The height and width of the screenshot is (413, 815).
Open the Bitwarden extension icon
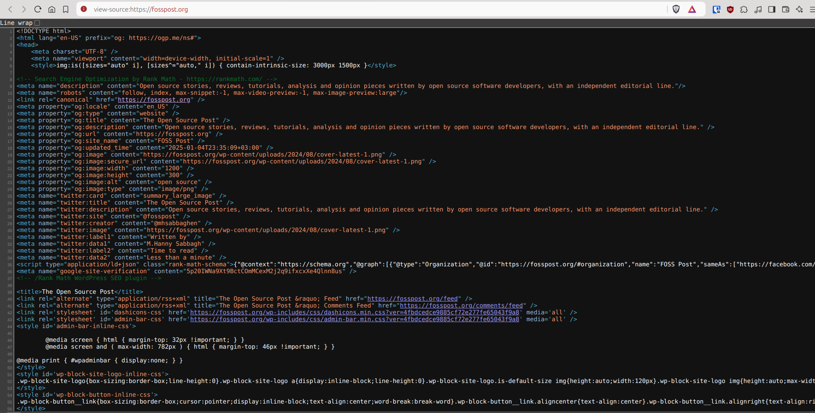coord(716,9)
